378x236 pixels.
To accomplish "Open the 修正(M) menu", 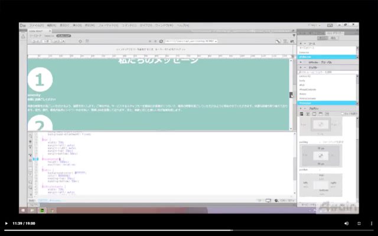I will pos(89,25).
